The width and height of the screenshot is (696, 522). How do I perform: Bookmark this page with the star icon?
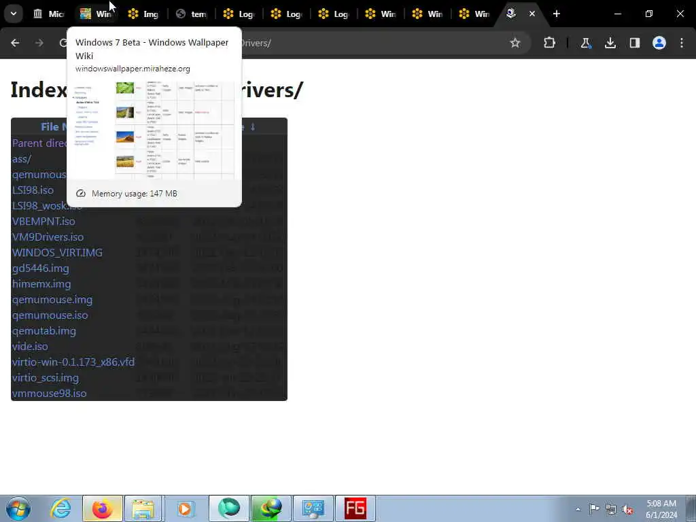tap(515, 43)
